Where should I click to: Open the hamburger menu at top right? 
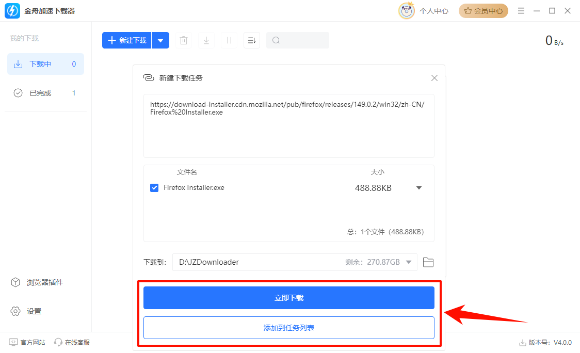pyautogui.click(x=521, y=10)
